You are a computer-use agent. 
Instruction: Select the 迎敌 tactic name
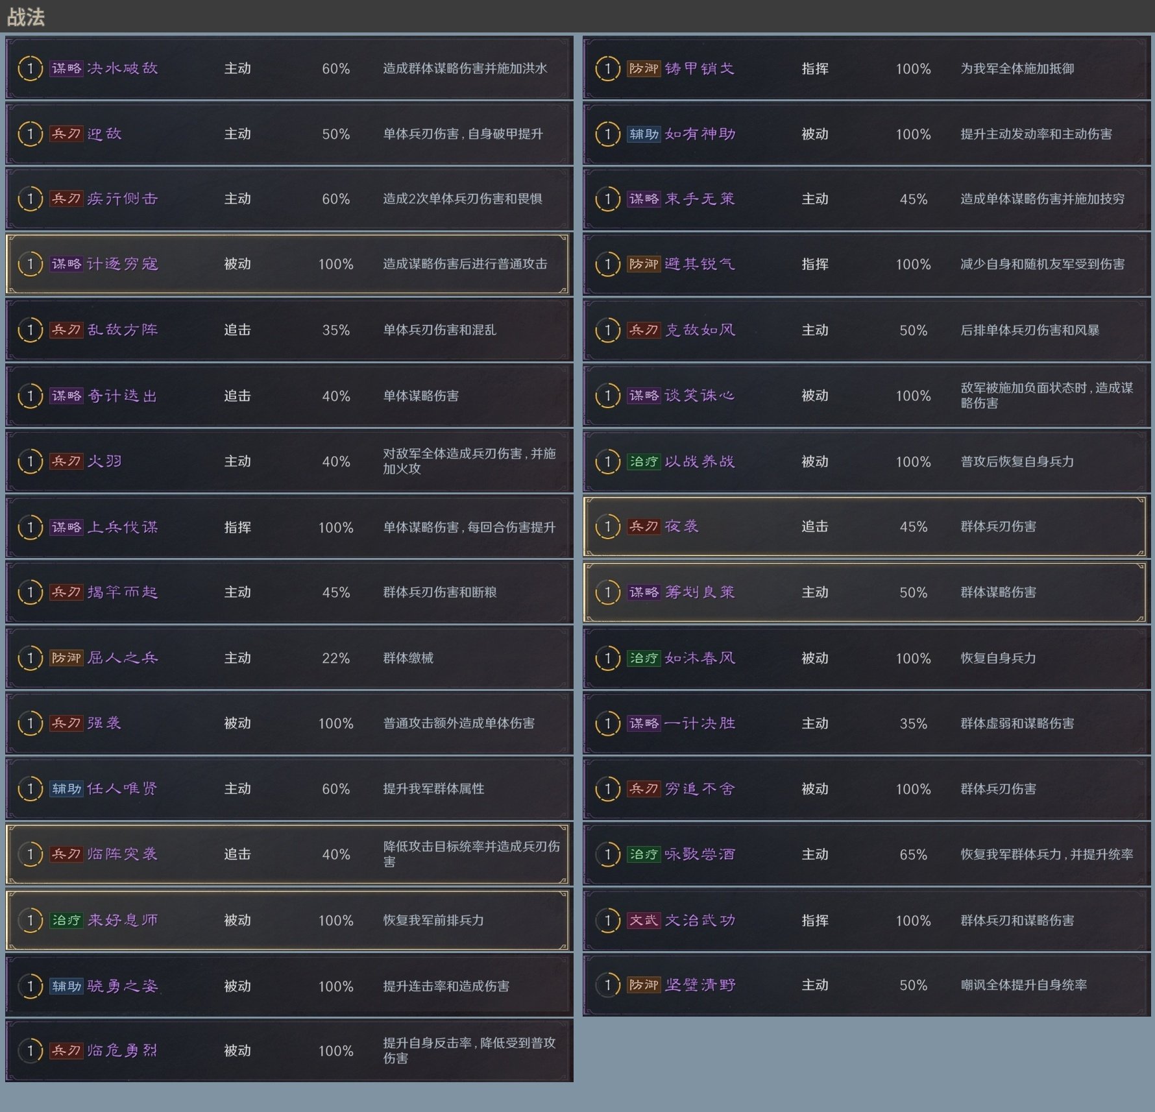click(x=104, y=134)
